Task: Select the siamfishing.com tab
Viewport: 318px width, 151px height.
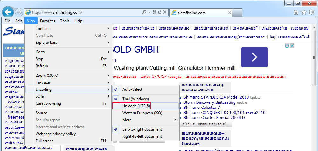Action: pos(201,13)
